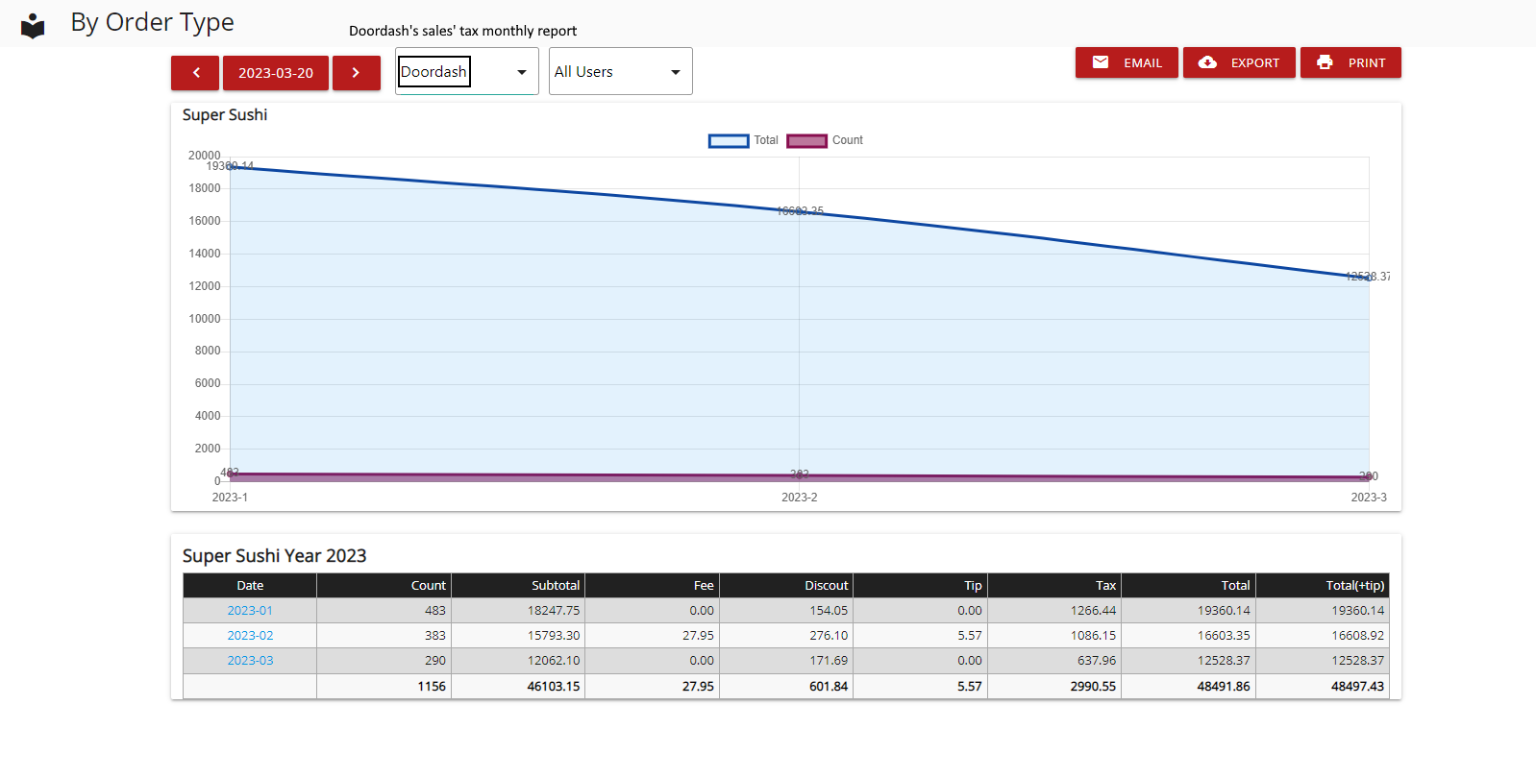This screenshot has height=778, width=1536.
Task: Open the 2023-02 monthly report link
Action: click(250, 636)
